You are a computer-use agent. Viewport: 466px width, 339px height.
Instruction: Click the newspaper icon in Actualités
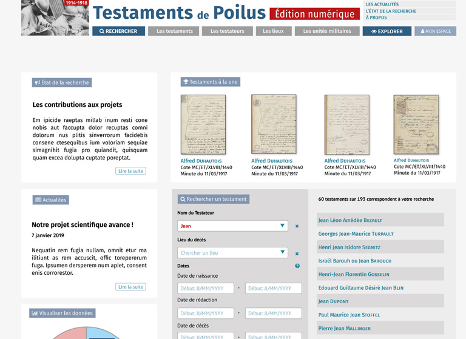38,200
